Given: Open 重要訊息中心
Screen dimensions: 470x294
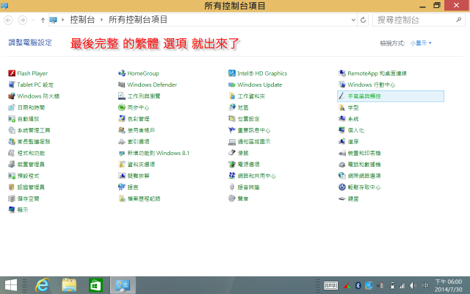Looking at the screenshot, I should [250, 130].
